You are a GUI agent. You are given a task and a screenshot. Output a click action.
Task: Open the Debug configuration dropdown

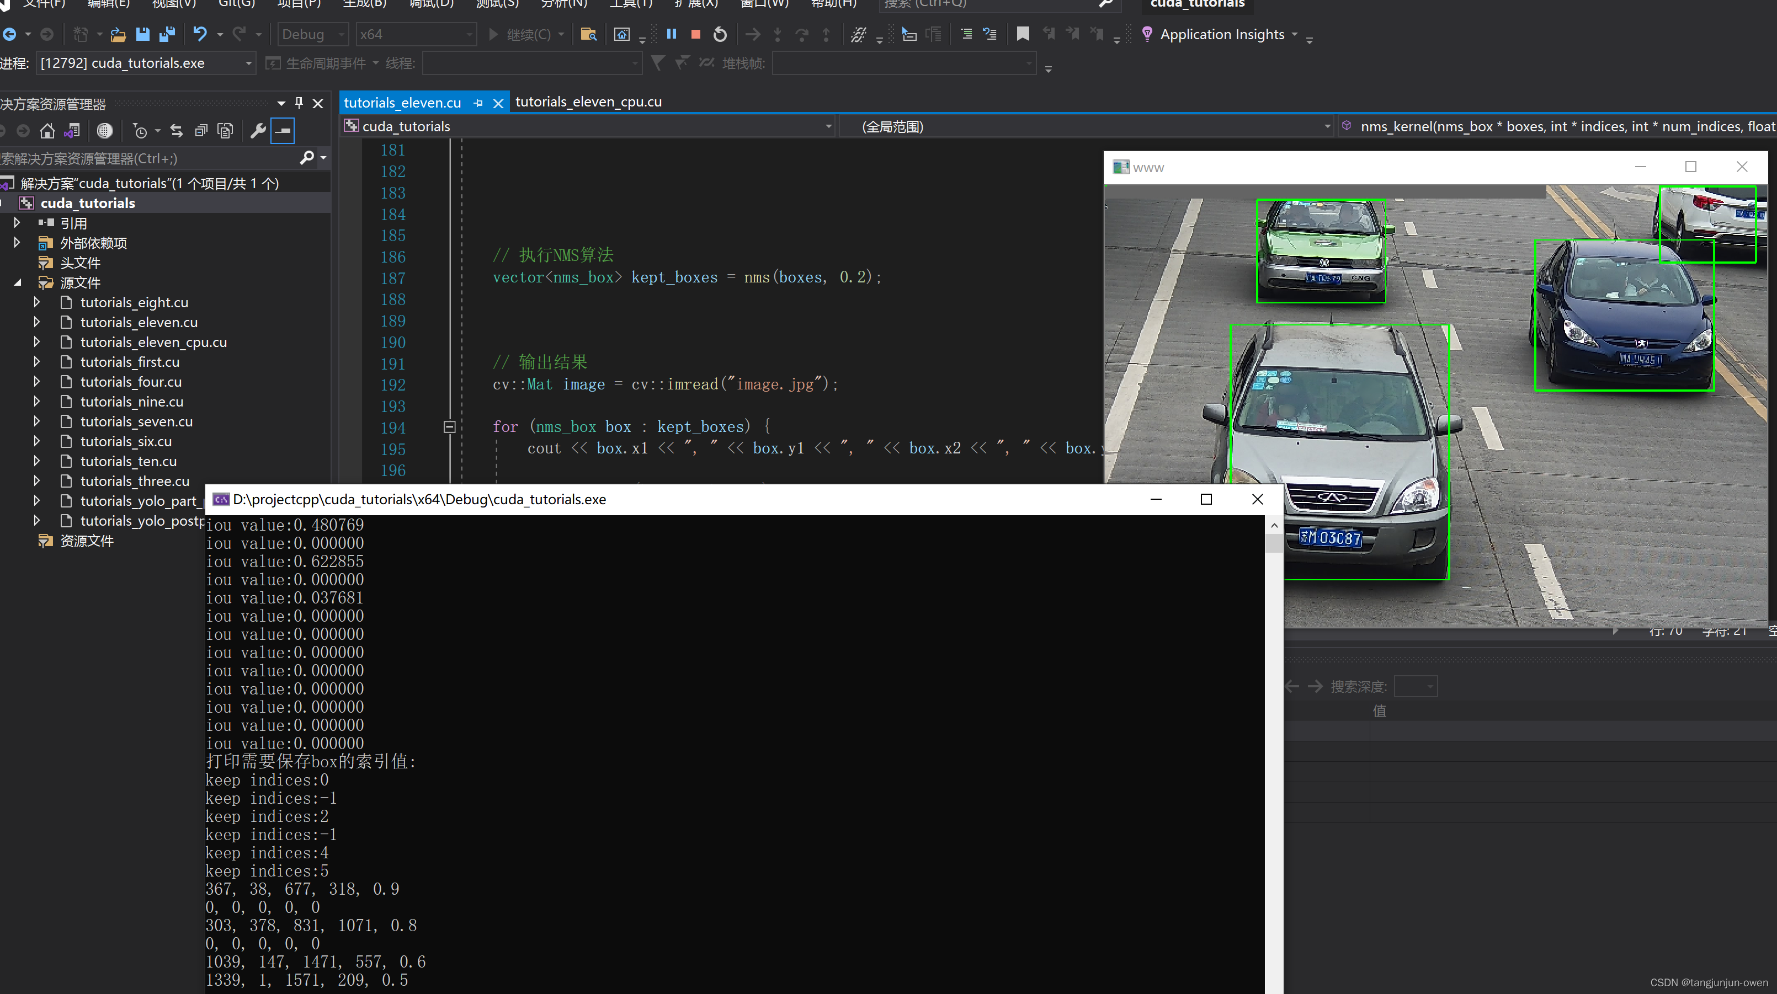pos(312,34)
